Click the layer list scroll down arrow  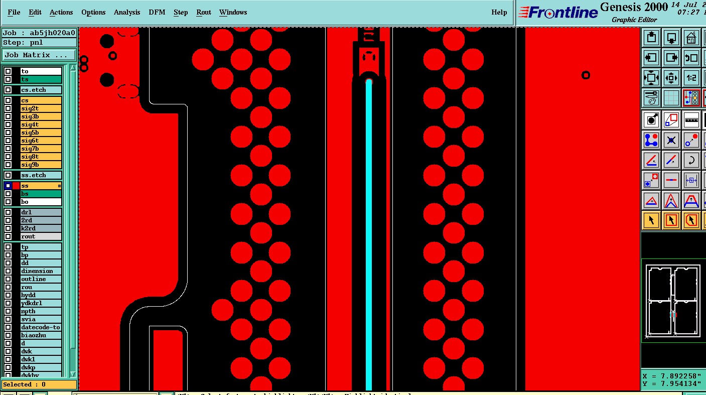coord(73,374)
